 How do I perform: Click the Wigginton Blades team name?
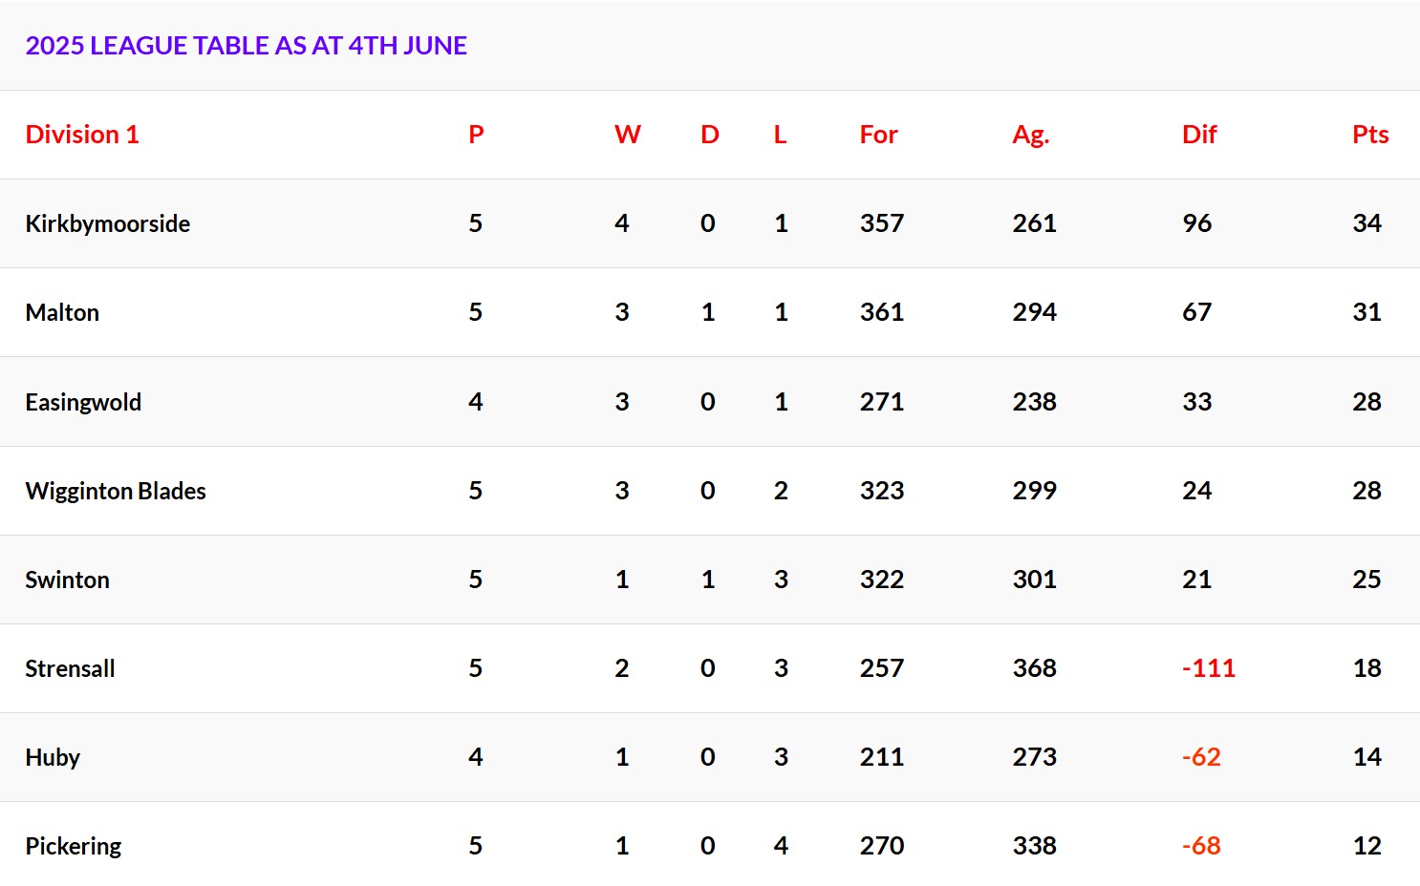click(x=116, y=491)
